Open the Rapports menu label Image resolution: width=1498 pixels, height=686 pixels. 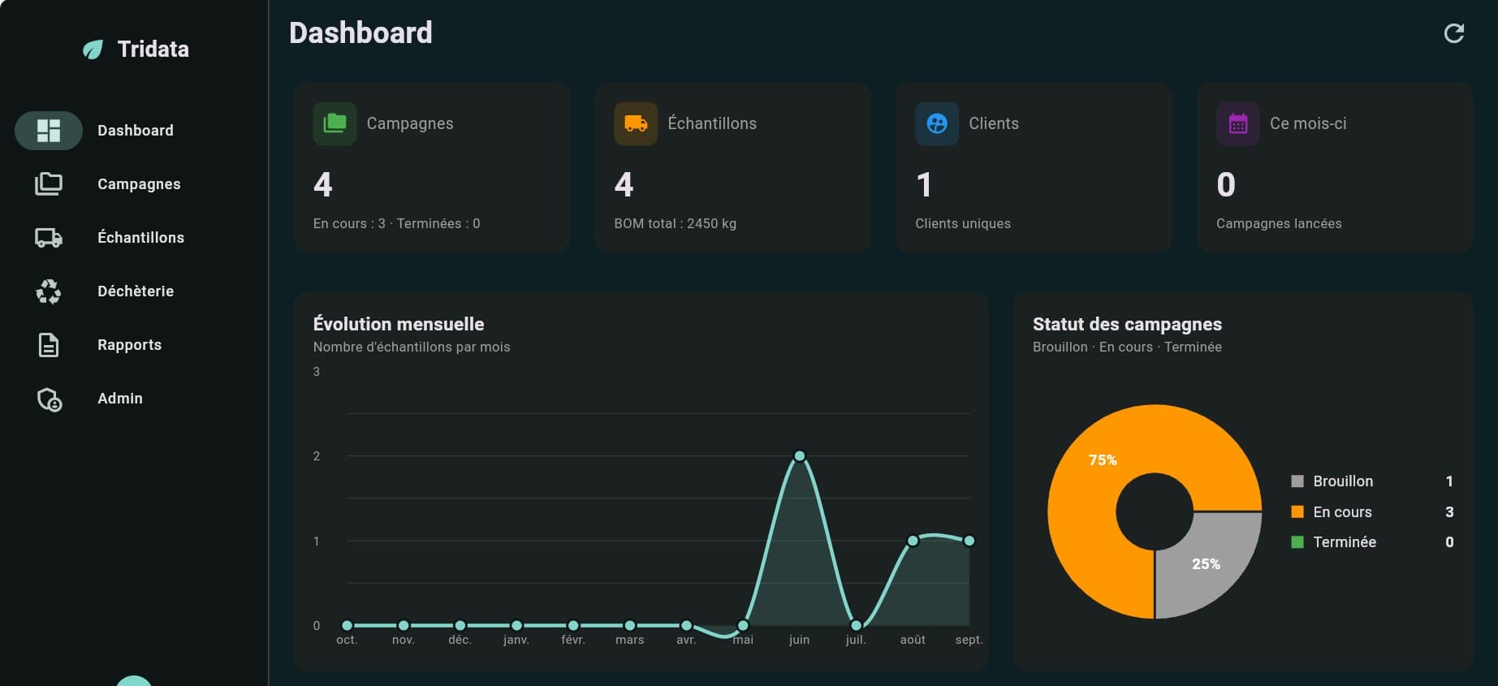(129, 345)
